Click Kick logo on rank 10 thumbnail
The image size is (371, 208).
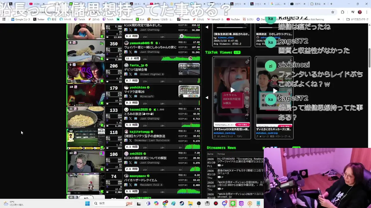point(102,103)
